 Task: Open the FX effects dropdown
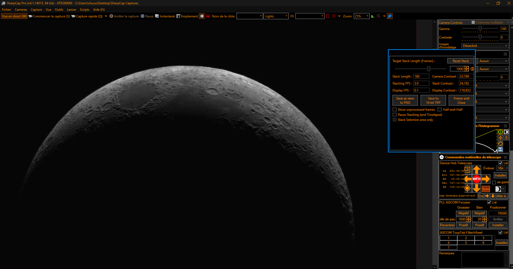[322, 16]
